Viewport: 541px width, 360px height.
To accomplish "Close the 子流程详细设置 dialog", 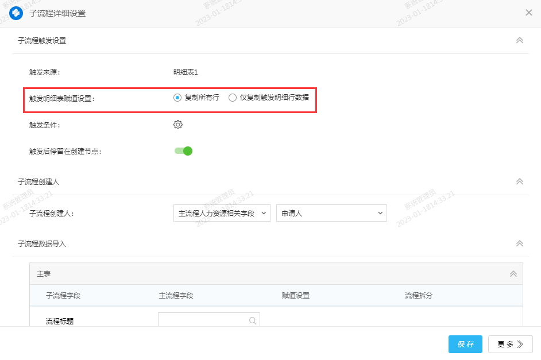I will point(528,13).
